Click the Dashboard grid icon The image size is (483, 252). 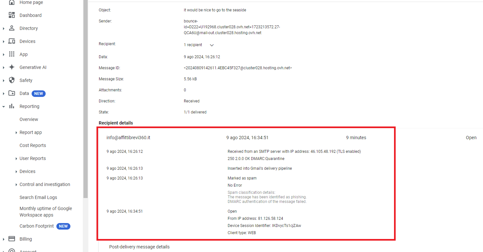(12, 15)
